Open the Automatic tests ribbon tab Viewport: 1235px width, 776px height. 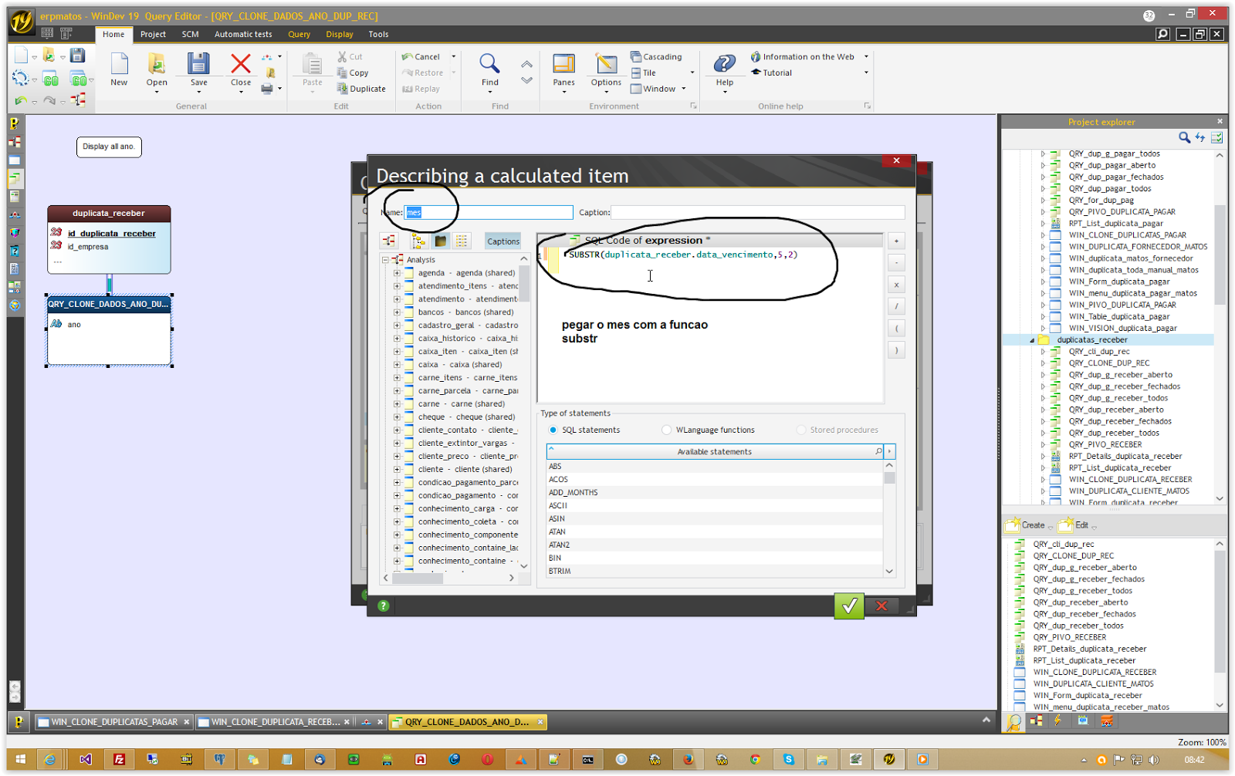click(x=243, y=34)
